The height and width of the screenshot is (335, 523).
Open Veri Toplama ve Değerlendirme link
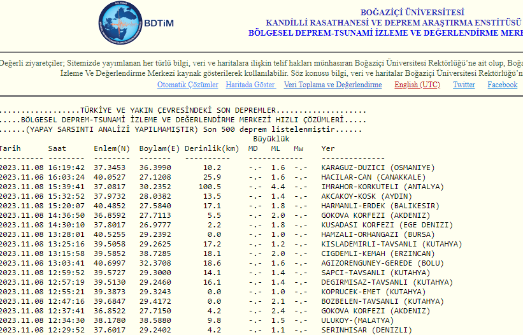pyautogui.click(x=333, y=85)
